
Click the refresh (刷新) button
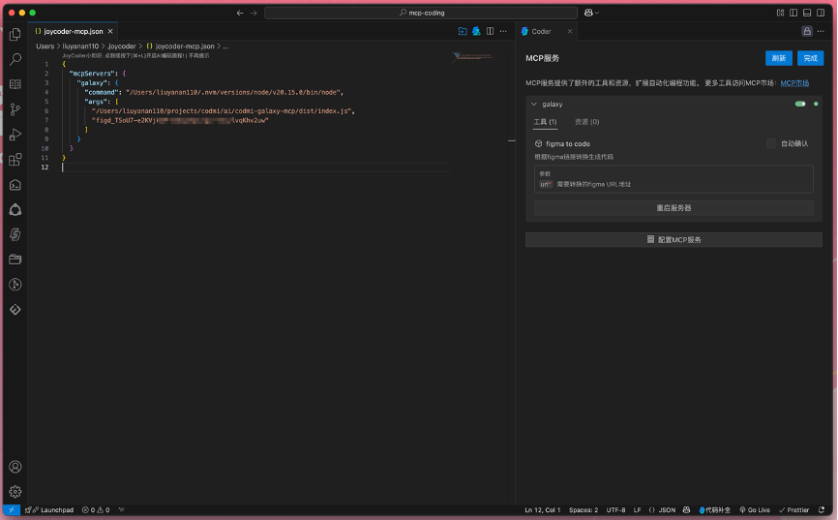pos(779,58)
